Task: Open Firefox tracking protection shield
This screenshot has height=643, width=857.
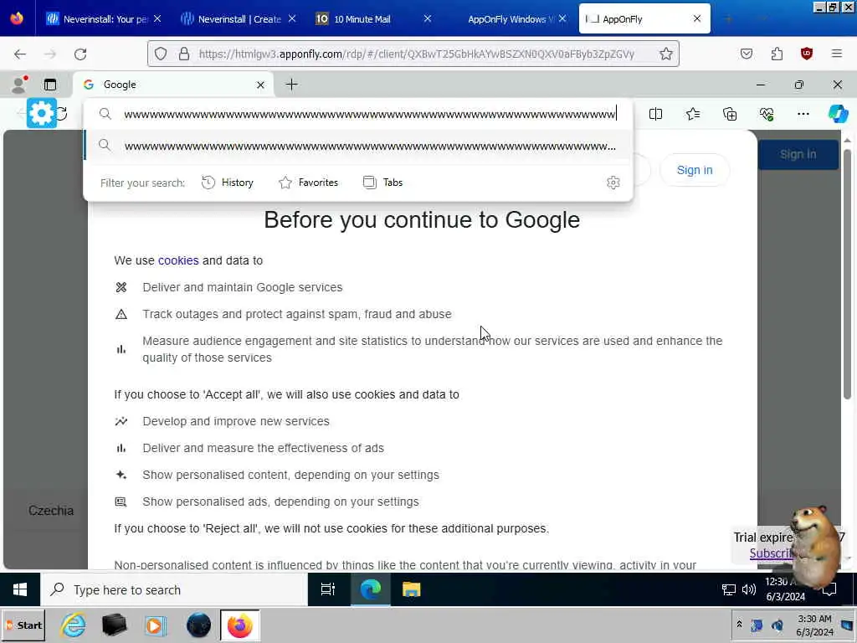Action: point(160,54)
